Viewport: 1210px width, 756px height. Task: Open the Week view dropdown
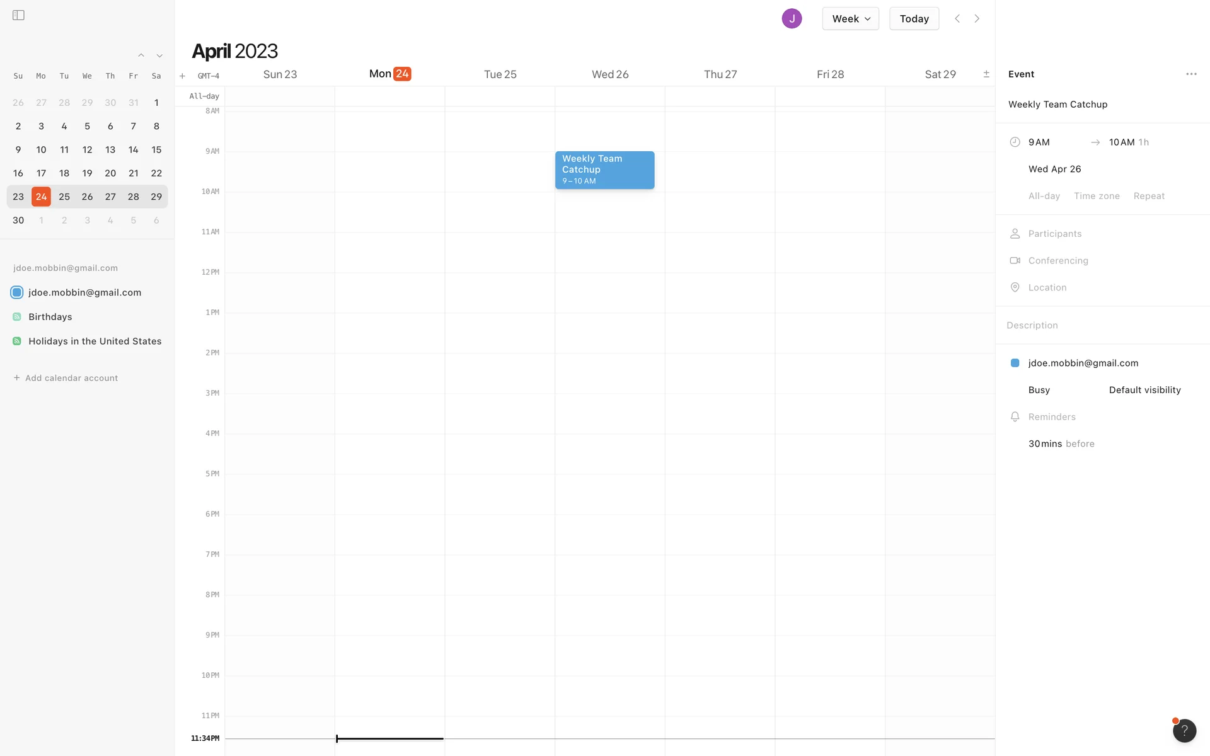850,18
